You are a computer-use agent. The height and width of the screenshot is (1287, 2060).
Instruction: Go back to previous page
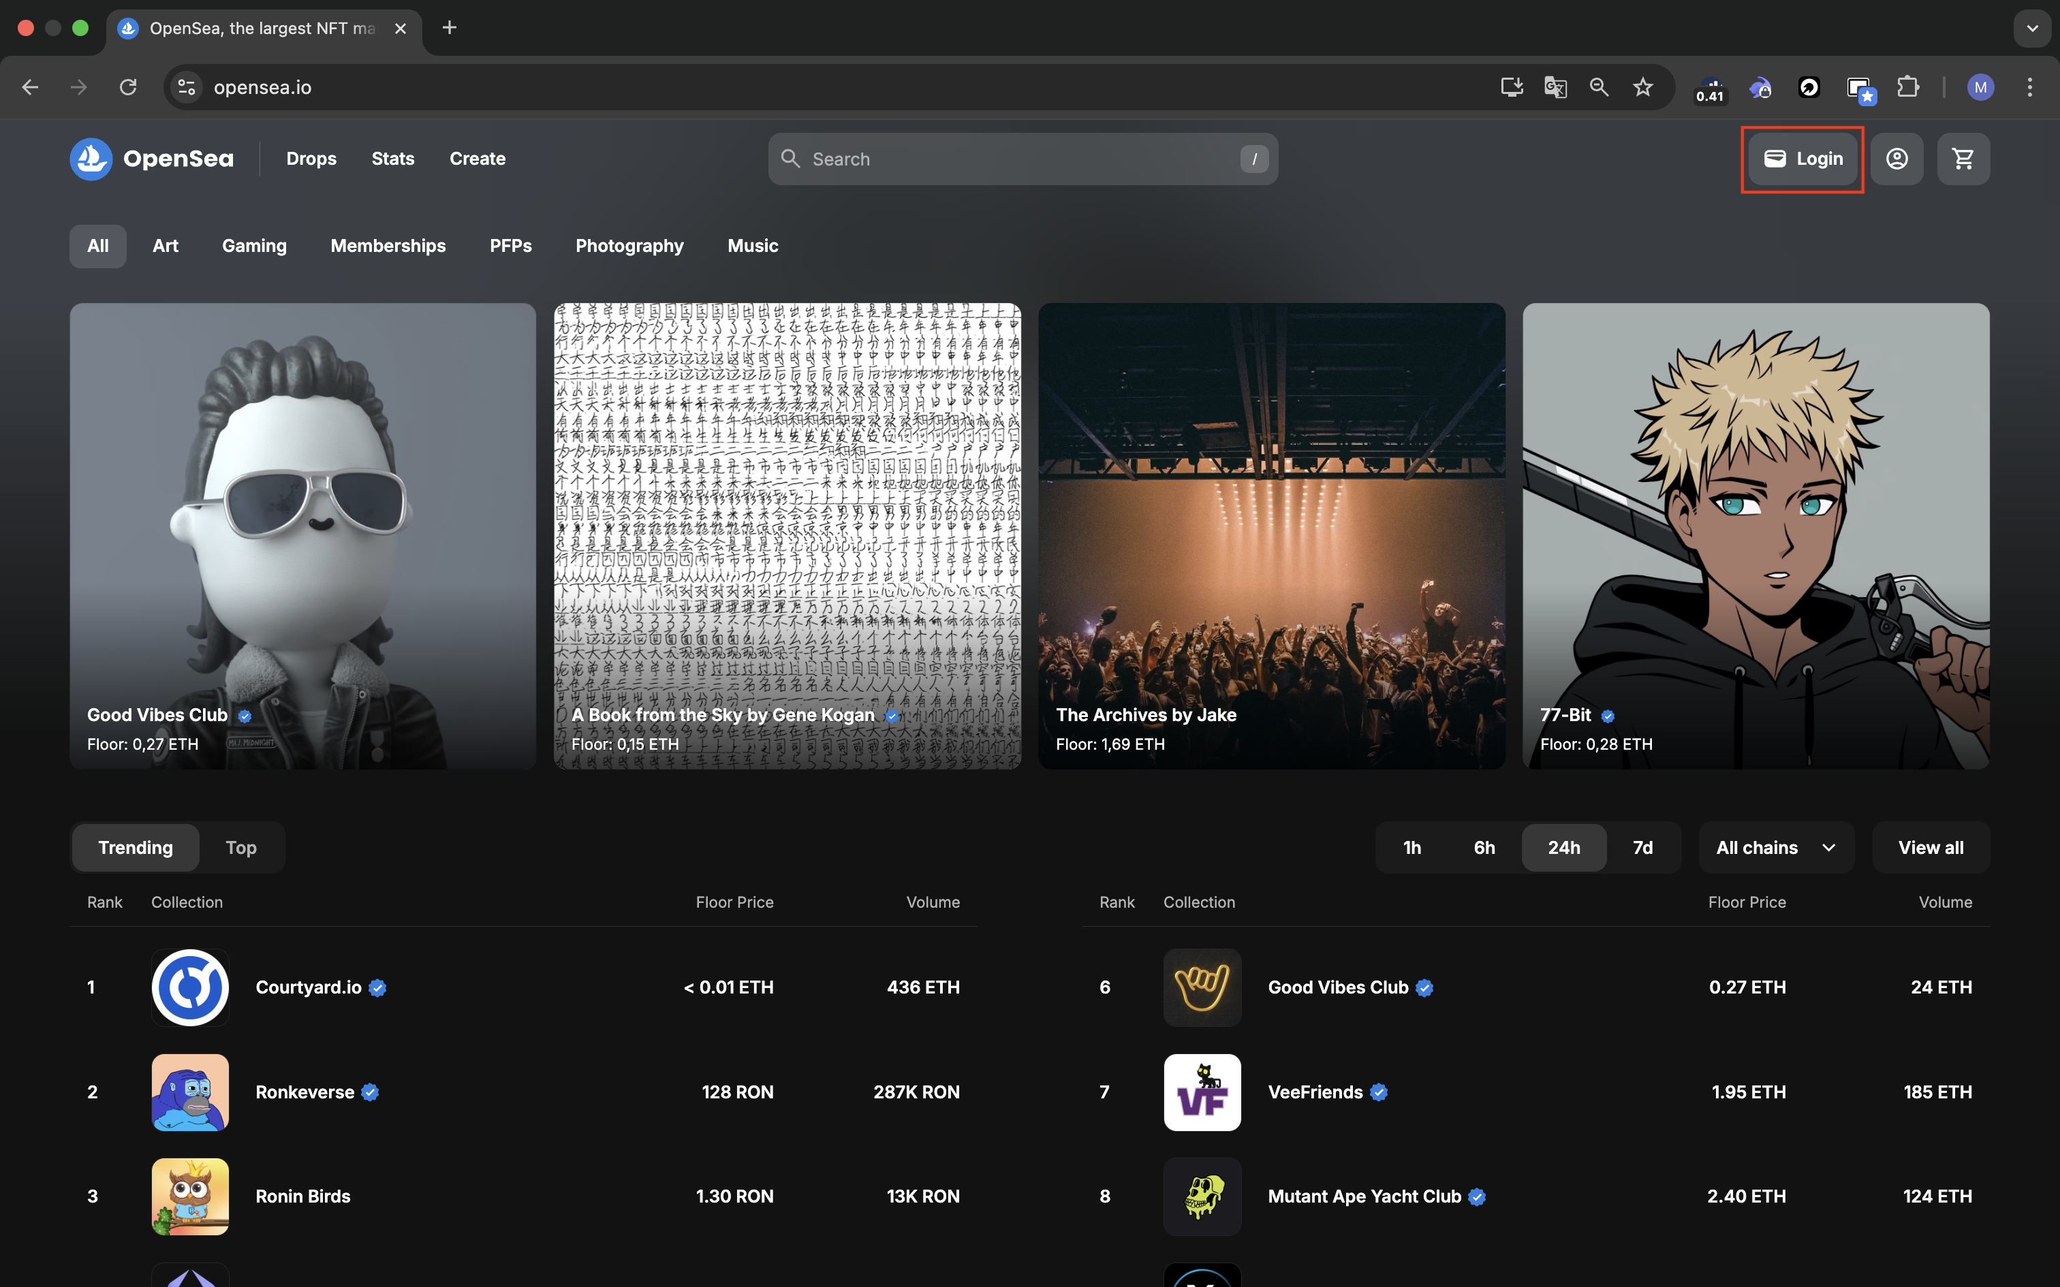30,87
